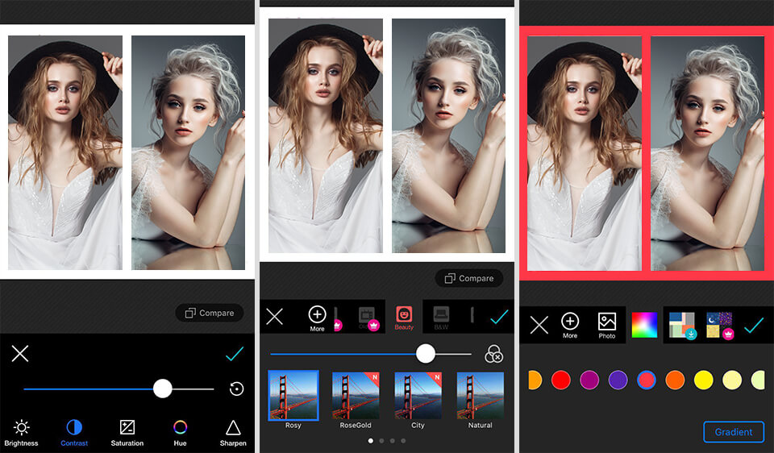774x453 pixels.
Task: Switch to the B&W filter category
Action: (441, 318)
